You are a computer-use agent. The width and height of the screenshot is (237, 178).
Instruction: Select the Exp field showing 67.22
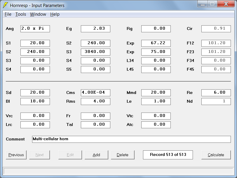[156, 43]
